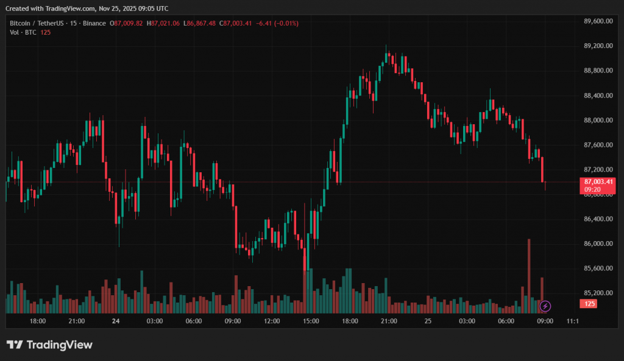This screenshot has height=361, width=624.
Task: Click the TradingView logo at bottom left
Action: coord(49,345)
